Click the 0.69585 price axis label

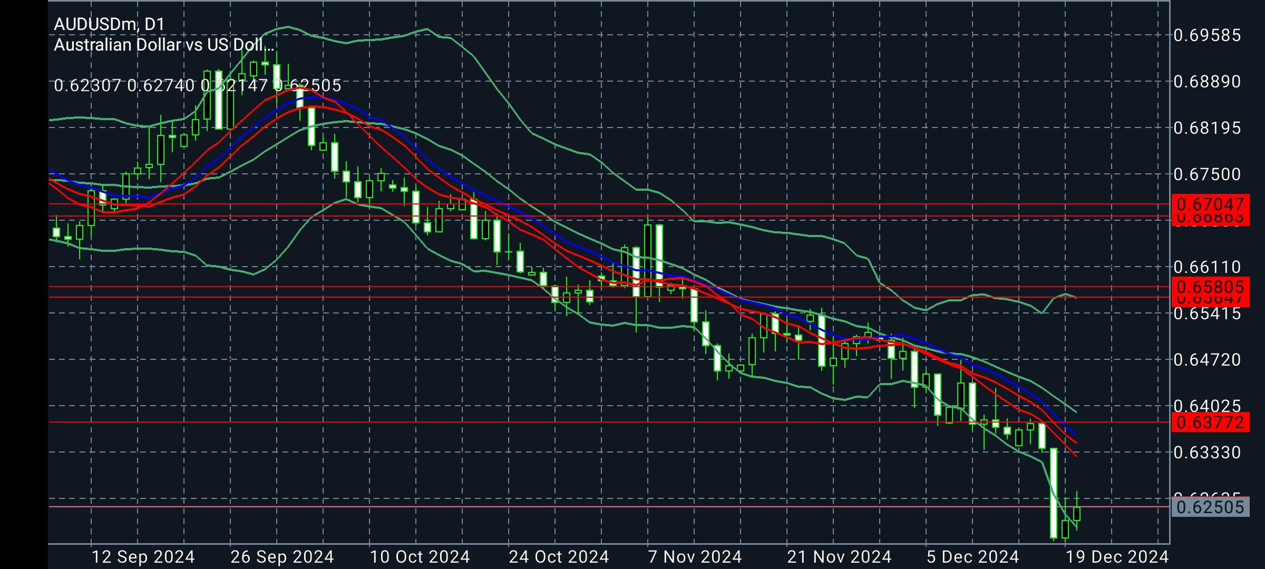coord(1207,35)
